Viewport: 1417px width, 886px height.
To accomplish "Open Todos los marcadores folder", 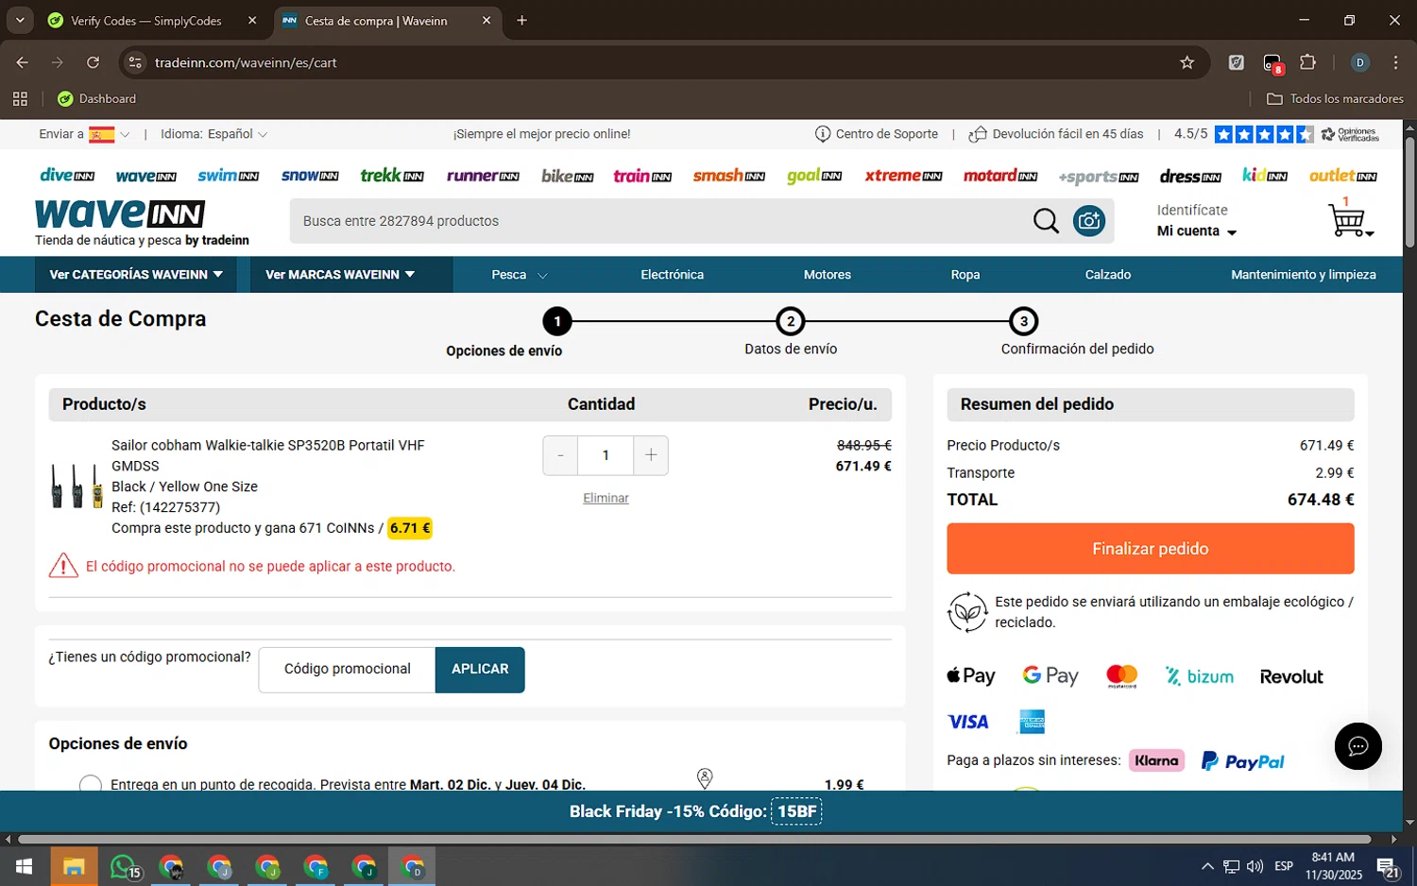I will click(x=1335, y=98).
